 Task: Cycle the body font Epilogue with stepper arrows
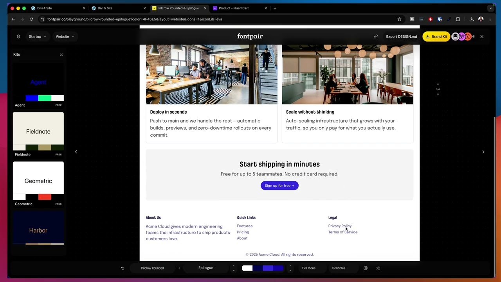[234, 268]
